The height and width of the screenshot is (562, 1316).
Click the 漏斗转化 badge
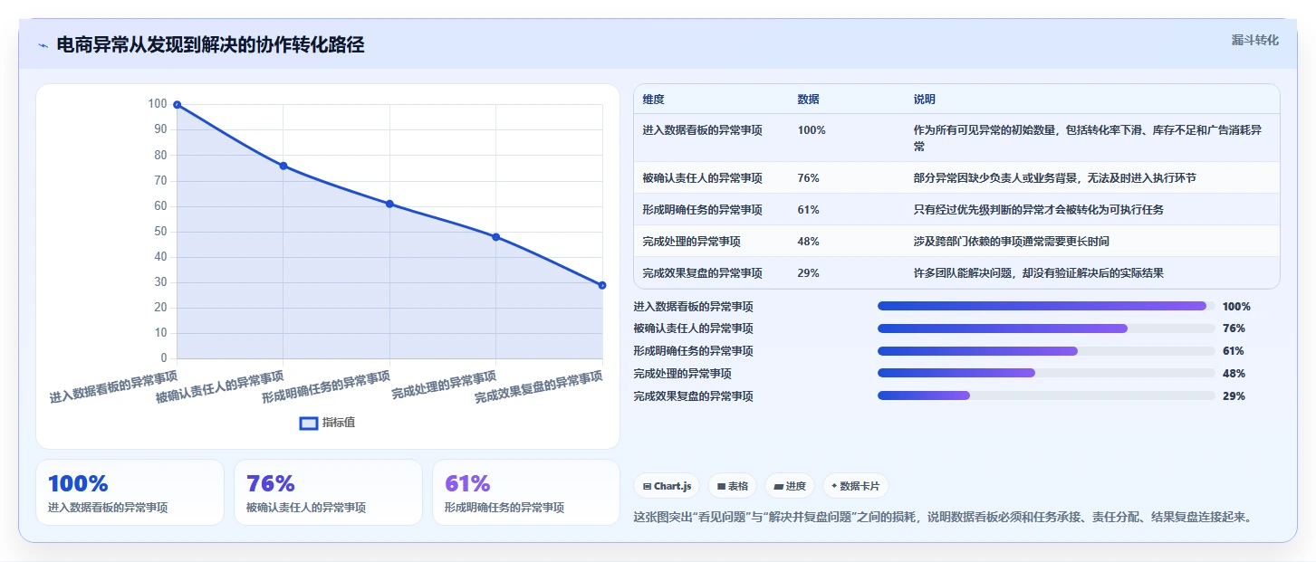(1255, 40)
